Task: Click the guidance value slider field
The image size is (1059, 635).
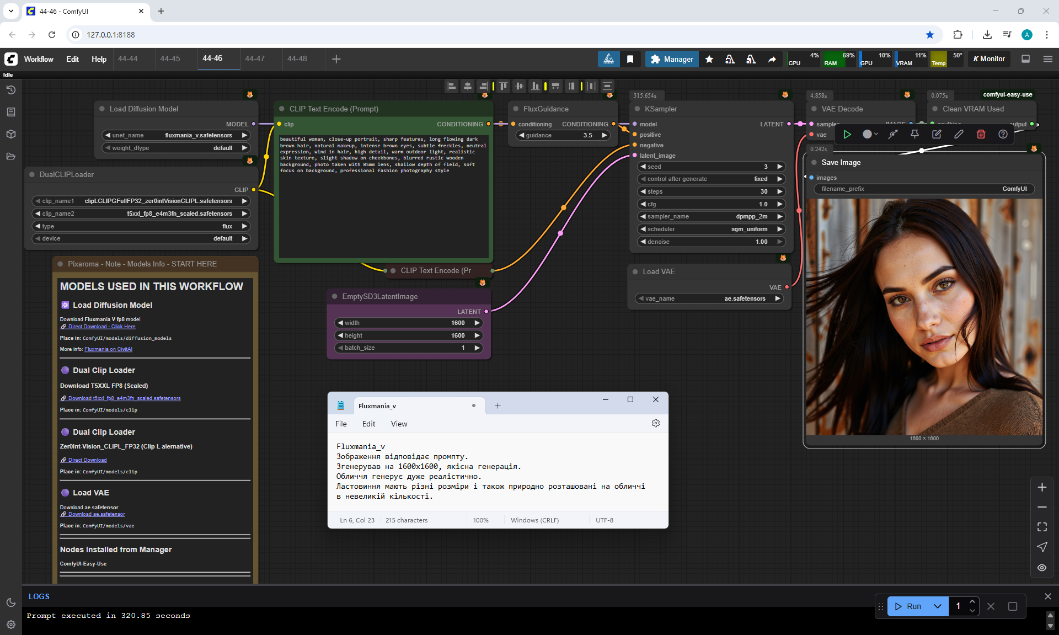Action: click(x=563, y=135)
